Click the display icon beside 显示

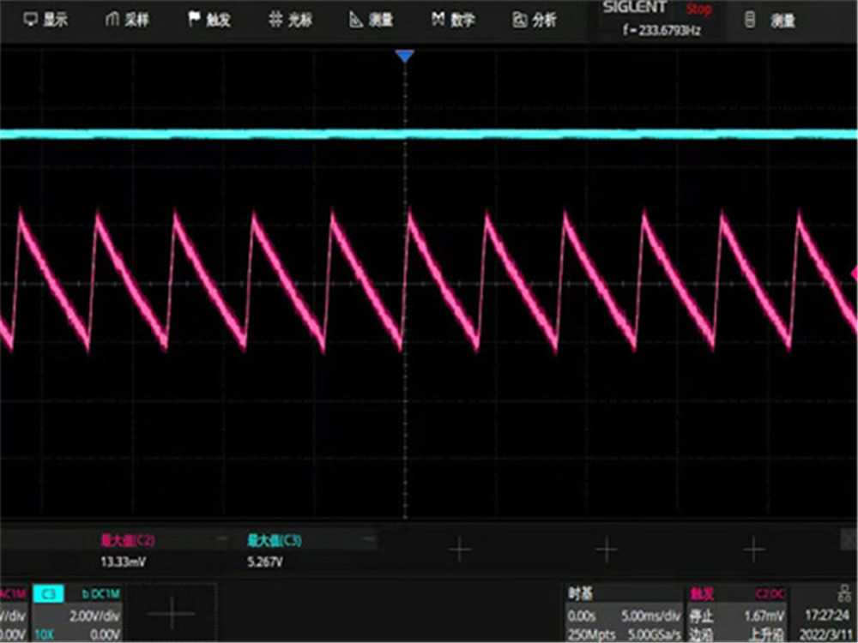pos(31,20)
